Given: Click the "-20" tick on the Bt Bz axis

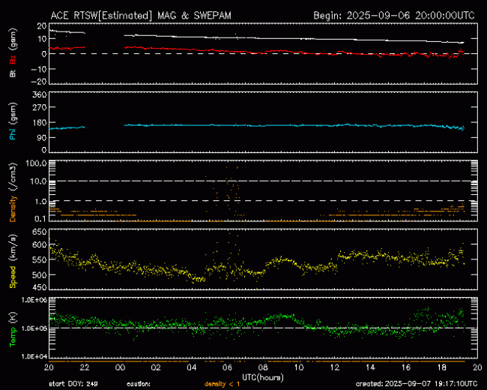Looking at the screenshot, I should click(39, 82).
